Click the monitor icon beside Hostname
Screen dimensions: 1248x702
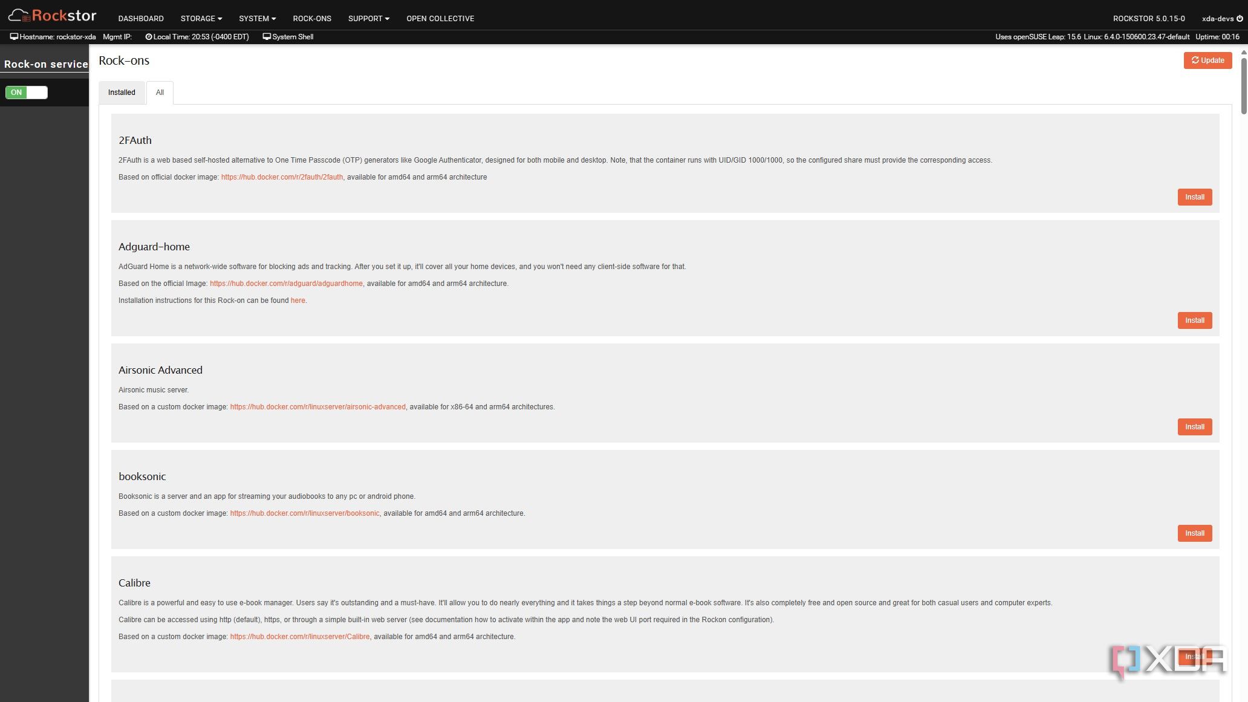(x=14, y=37)
